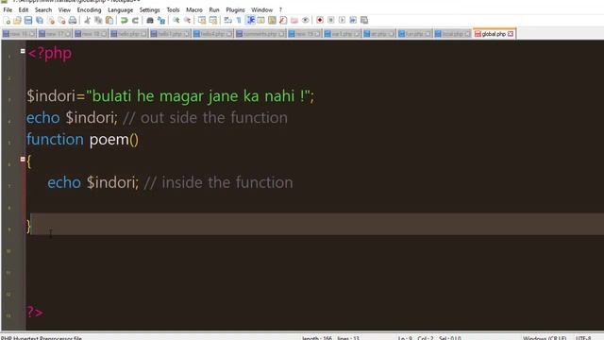Click the "// out side the function" comment
The image size is (604, 340).
pyautogui.click(x=205, y=118)
